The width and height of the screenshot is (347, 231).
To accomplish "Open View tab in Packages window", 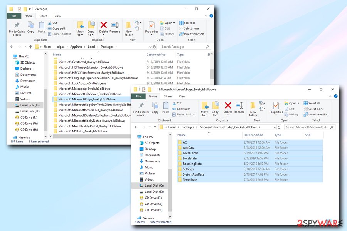I will pos(58,16).
